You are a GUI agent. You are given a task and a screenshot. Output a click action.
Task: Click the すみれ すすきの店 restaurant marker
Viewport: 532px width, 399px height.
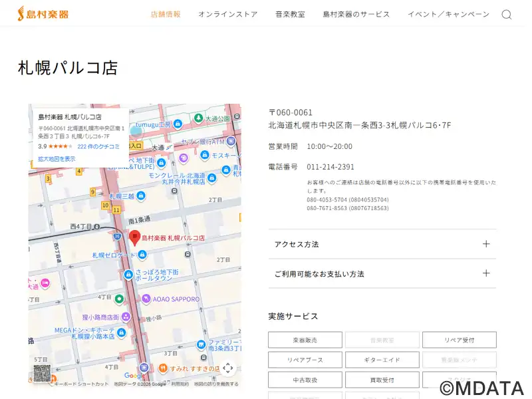pyautogui.click(x=163, y=368)
